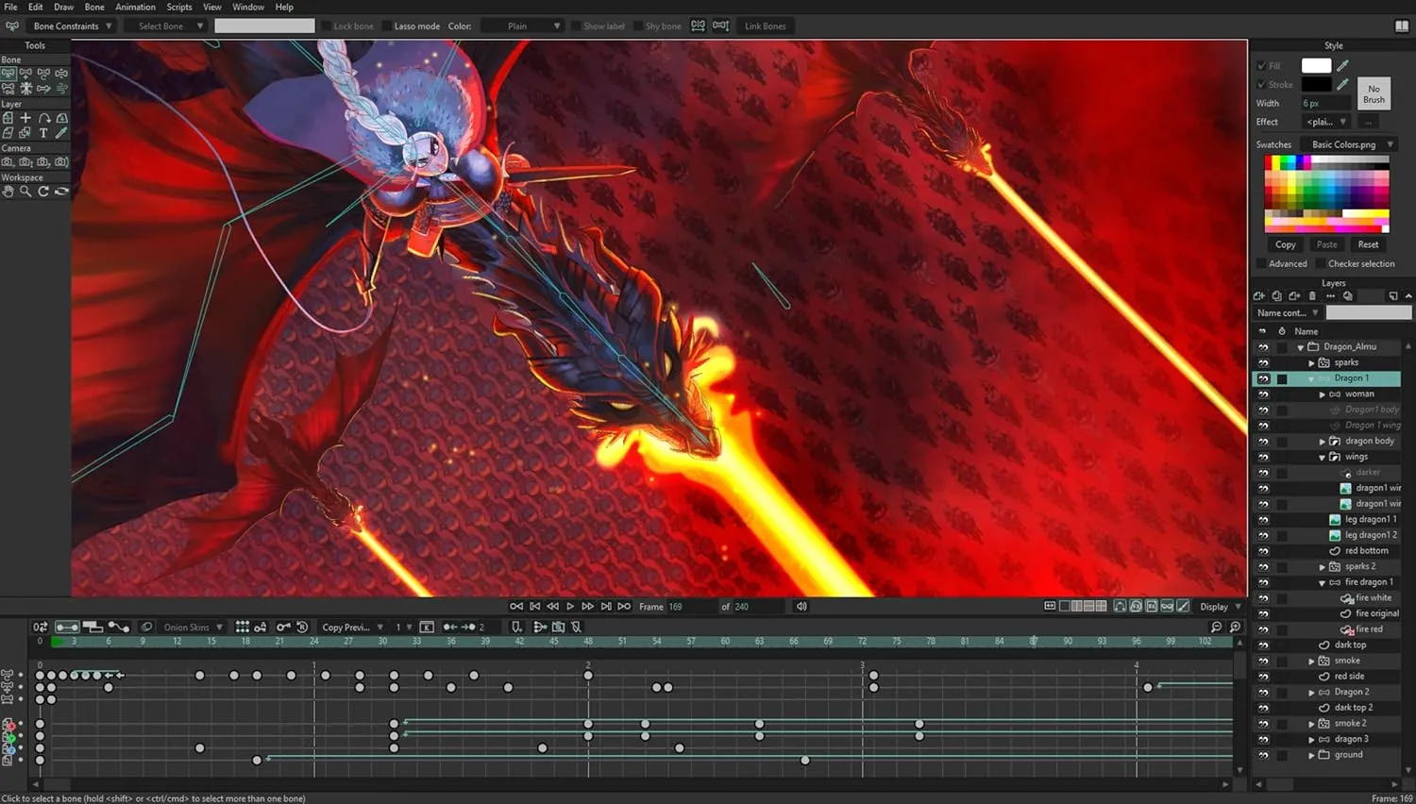The width and height of the screenshot is (1416, 804).
Task: Open the Scripts menu
Action: click(x=179, y=7)
